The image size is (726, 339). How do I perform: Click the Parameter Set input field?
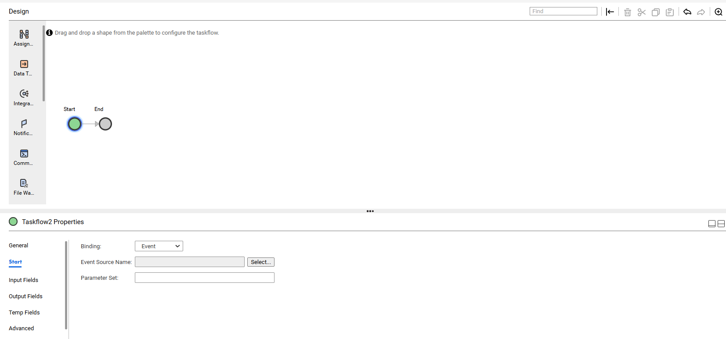point(205,278)
